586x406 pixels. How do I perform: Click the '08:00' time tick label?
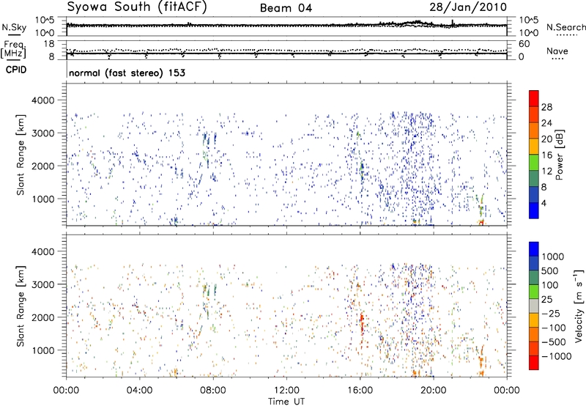pyautogui.click(x=213, y=391)
